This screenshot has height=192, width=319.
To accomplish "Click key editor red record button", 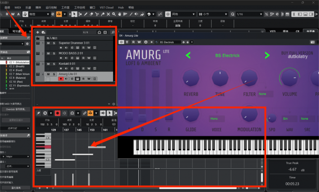I will pyautogui.click(x=58, y=113).
